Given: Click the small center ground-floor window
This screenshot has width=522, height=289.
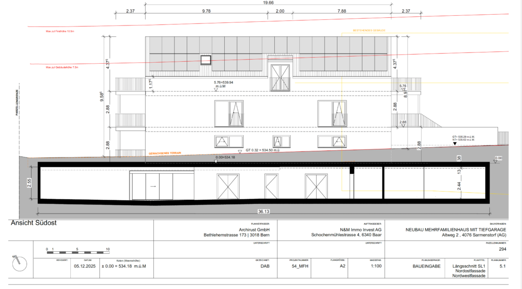Looking at the screenshot, I should [277, 142].
